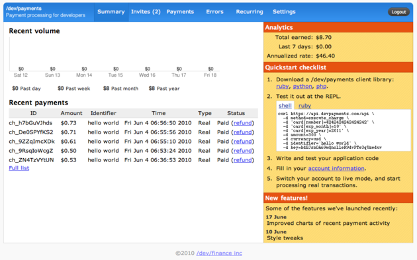Open the Summary tab
This screenshot has width=417, height=260.
pos(111,12)
